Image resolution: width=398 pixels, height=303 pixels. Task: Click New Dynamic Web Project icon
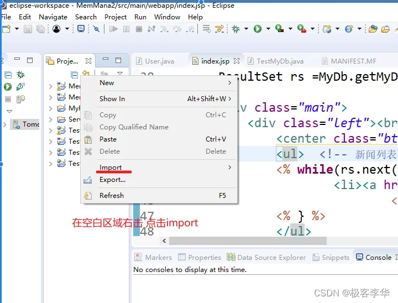tap(327, 29)
